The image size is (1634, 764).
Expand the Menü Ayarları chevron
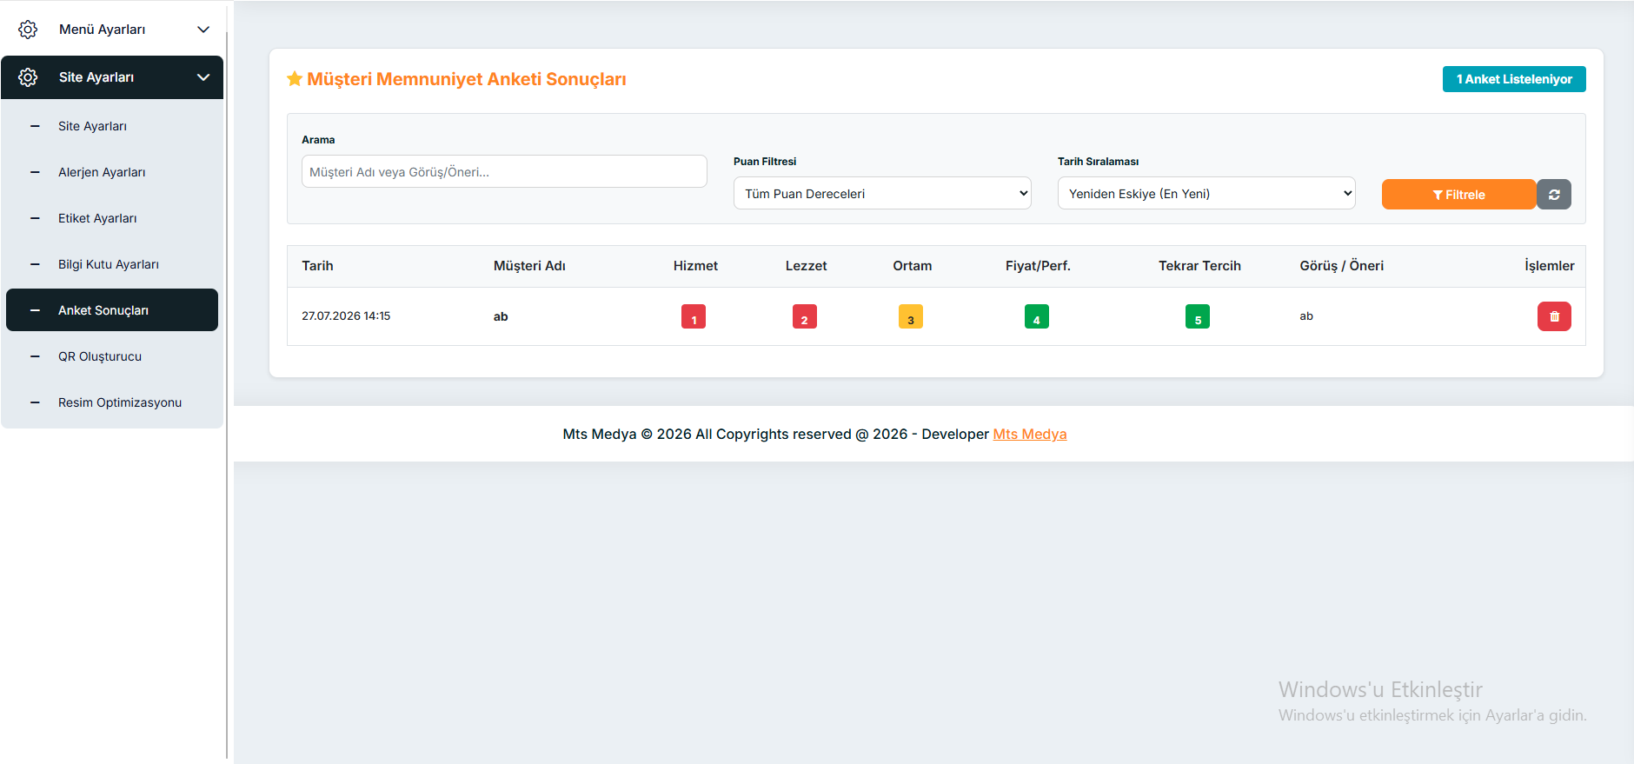[203, 30]
